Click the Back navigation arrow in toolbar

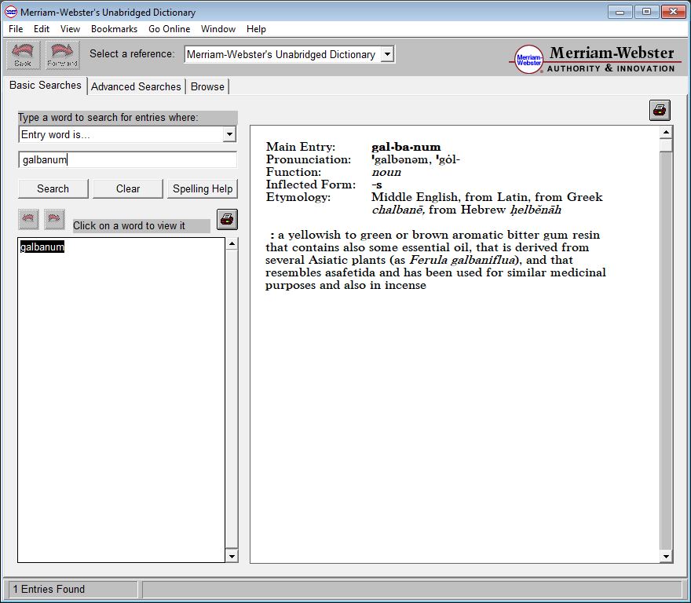23,55
